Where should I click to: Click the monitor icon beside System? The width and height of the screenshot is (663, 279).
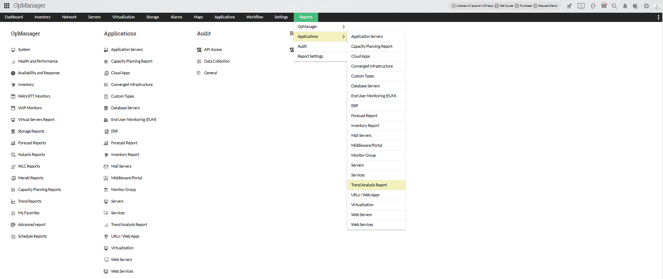pyautogui.click(x=13, y=50)
